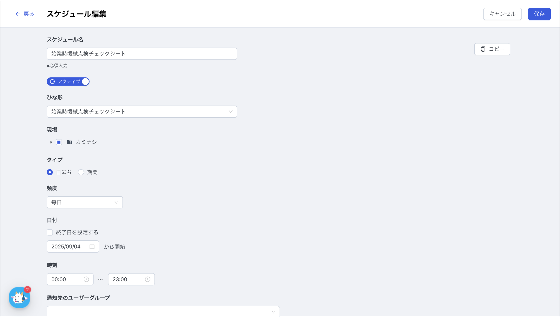Click the calendar icon in start date field
This screenshot has height=317, width=560.
tap(92, 247)
